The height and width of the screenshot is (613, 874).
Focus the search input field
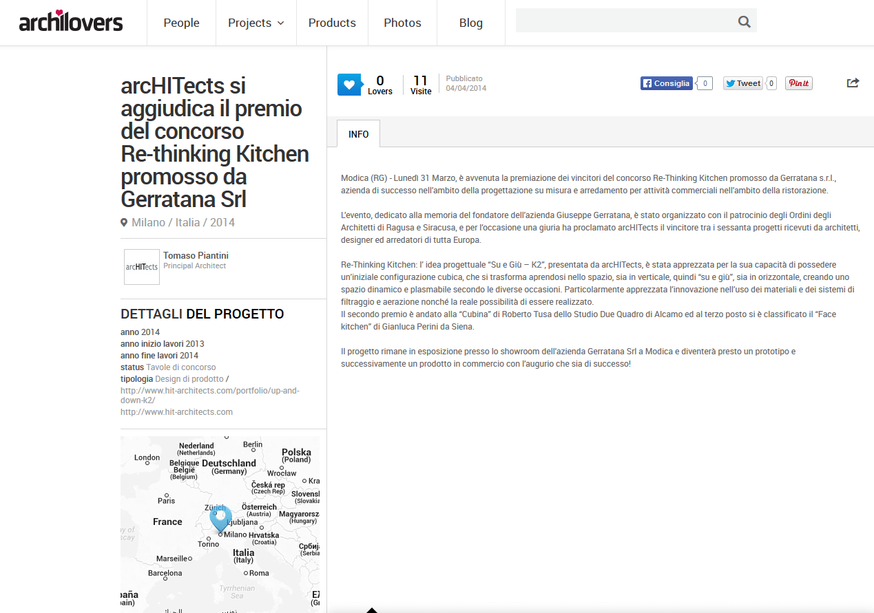[x=625, y=21]
